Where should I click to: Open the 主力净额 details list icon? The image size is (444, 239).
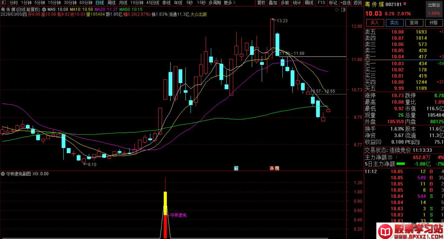[x=390, y=157]
